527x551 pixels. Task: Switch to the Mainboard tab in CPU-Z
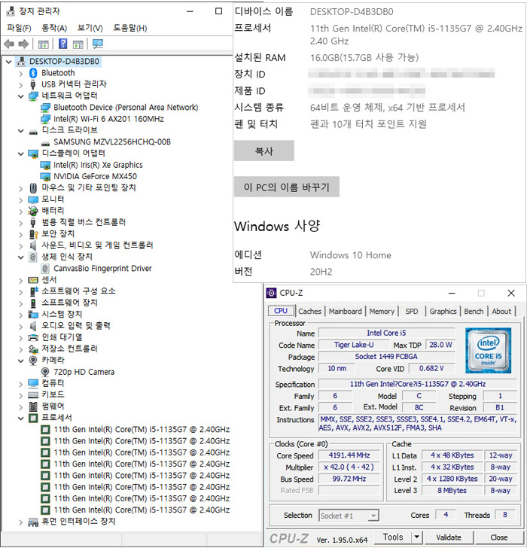coord(346,312)
